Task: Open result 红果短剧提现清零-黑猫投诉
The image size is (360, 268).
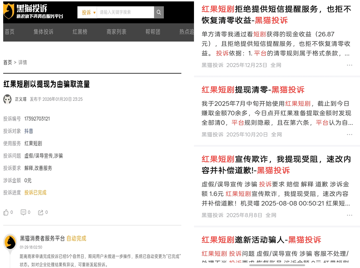Action: (253, 90)
